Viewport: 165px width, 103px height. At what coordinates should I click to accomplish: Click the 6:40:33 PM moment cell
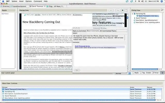pos(151,89)
